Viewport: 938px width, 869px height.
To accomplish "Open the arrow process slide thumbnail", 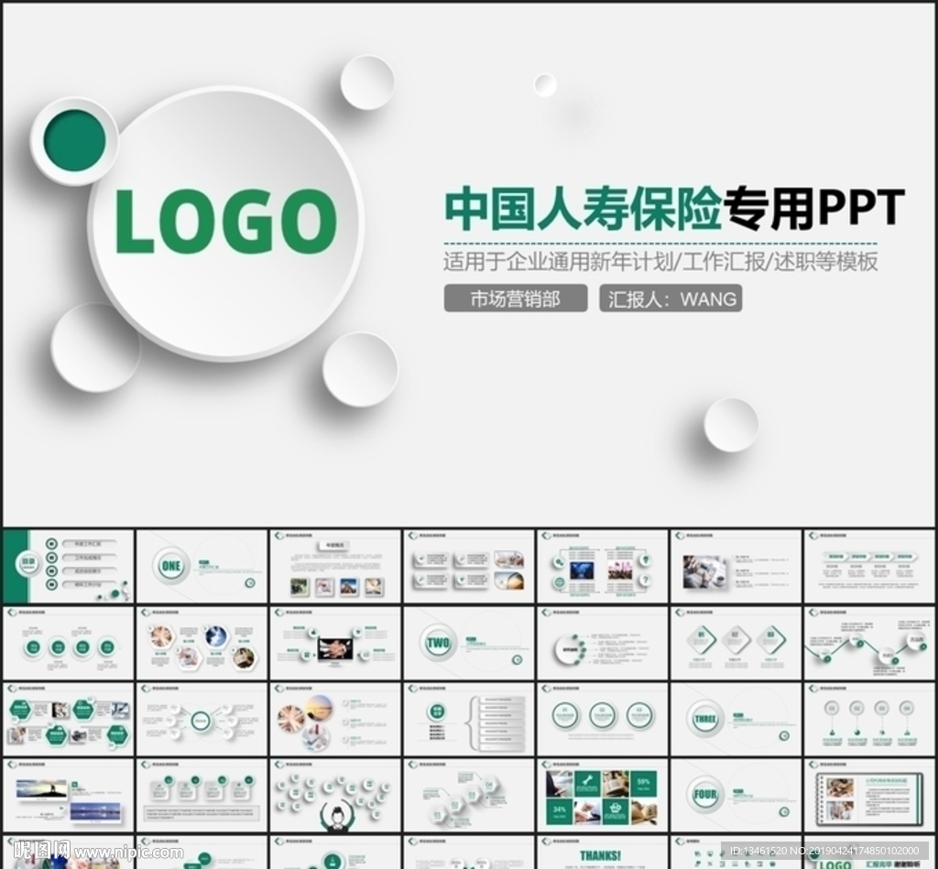I will (x=870, y=566).
